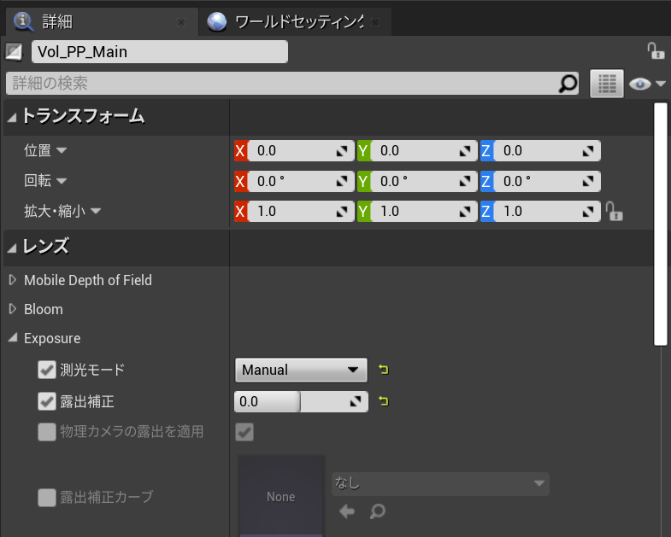671x537 pixels.
Task: Open the property matrix grid button
Action: 606,84
